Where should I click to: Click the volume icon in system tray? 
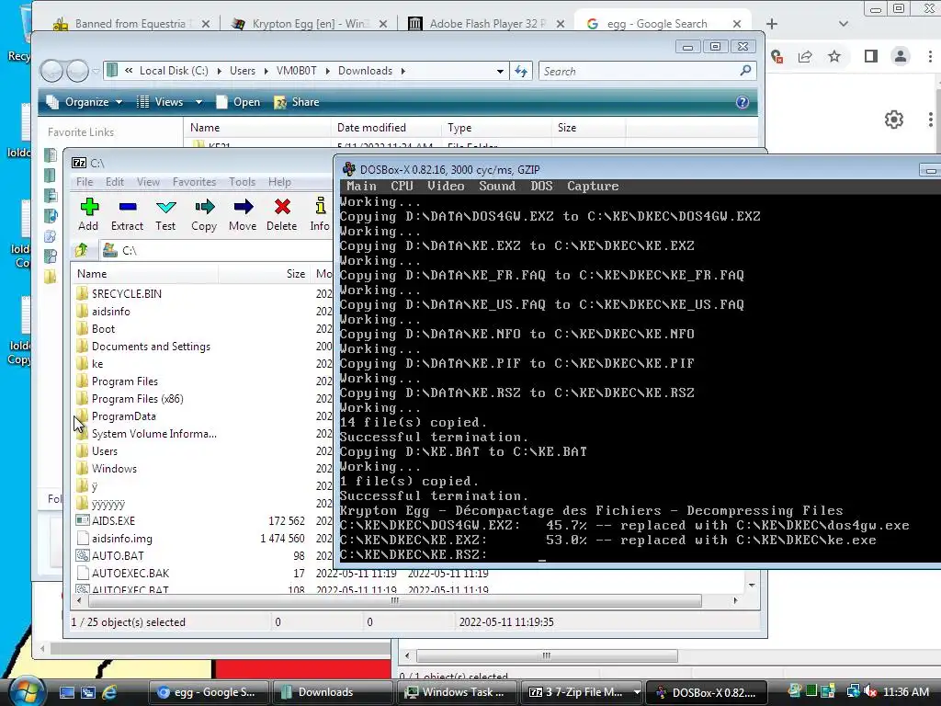[870, 691]
